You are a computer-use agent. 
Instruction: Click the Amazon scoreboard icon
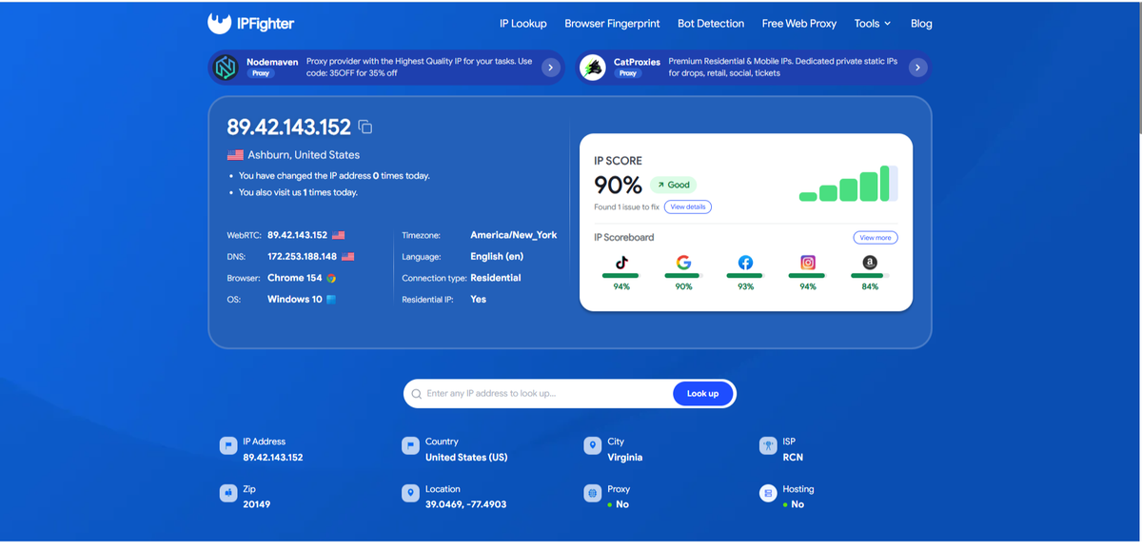[x=870, y=263]
